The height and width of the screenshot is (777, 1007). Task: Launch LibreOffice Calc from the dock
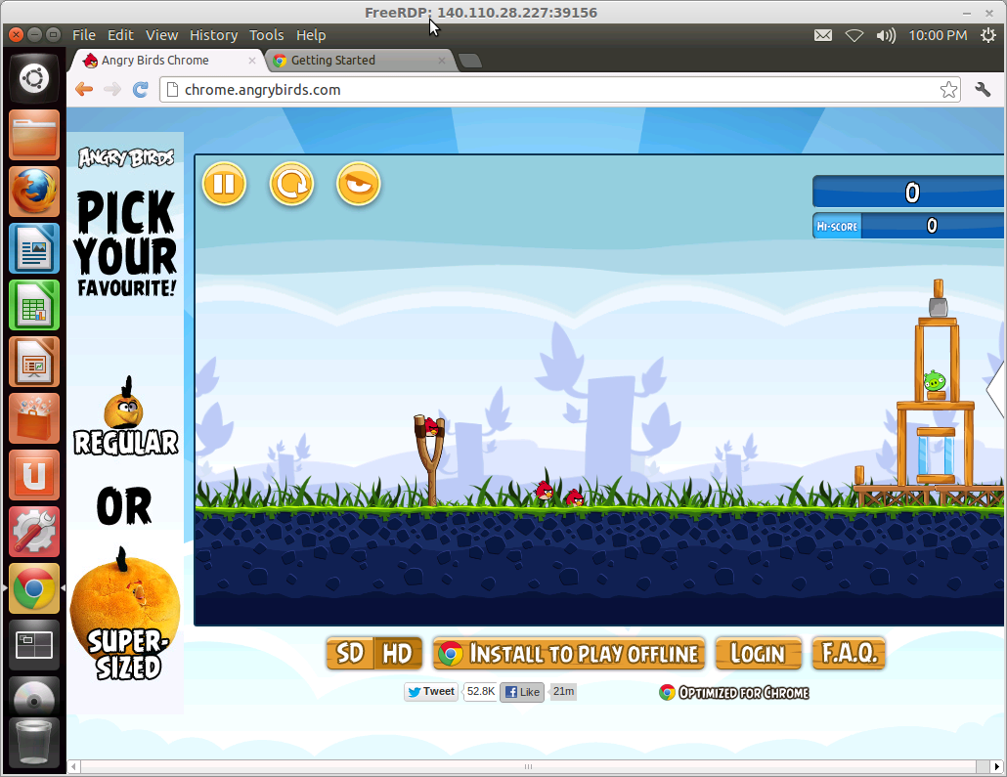[34, 304]
